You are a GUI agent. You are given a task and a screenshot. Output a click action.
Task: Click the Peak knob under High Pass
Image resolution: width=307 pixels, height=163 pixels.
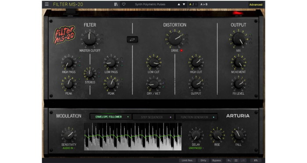(68, 84)
